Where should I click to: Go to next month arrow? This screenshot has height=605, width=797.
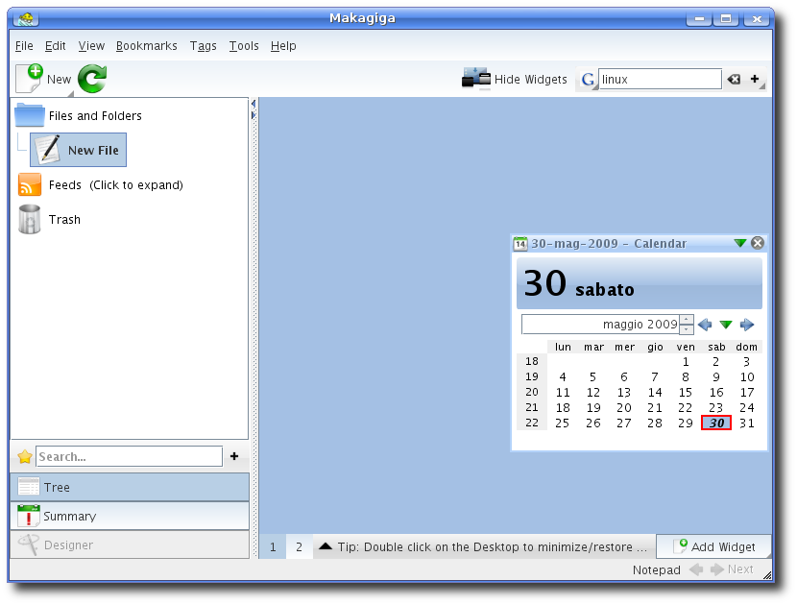click(747, 325)
